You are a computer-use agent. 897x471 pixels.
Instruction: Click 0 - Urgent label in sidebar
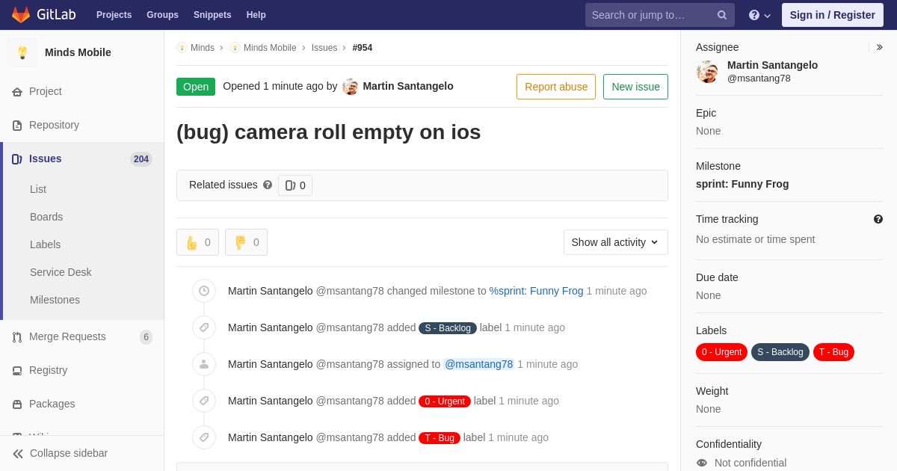tap(721, 352)
